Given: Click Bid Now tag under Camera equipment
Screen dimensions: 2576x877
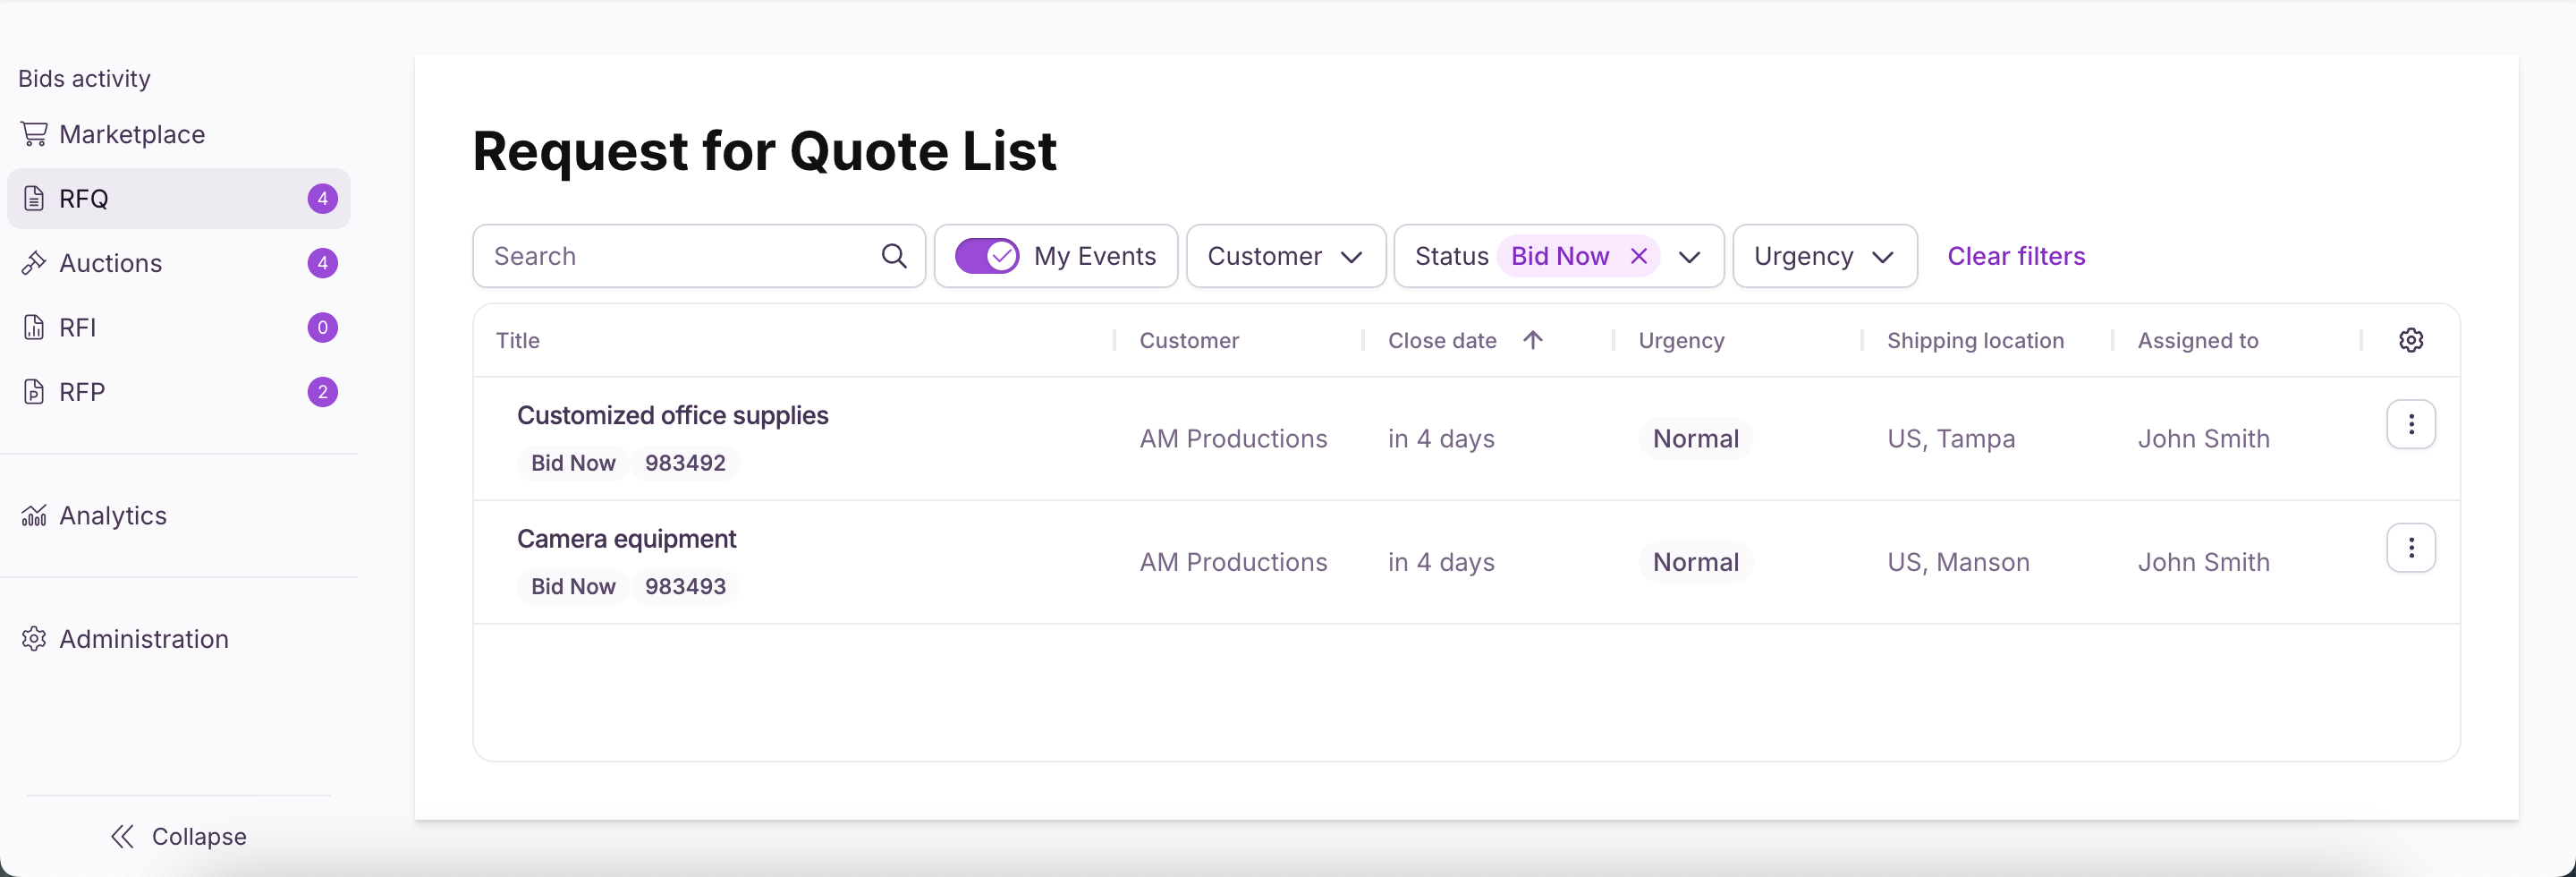Looking at the screenshot, I should [573, 586].
